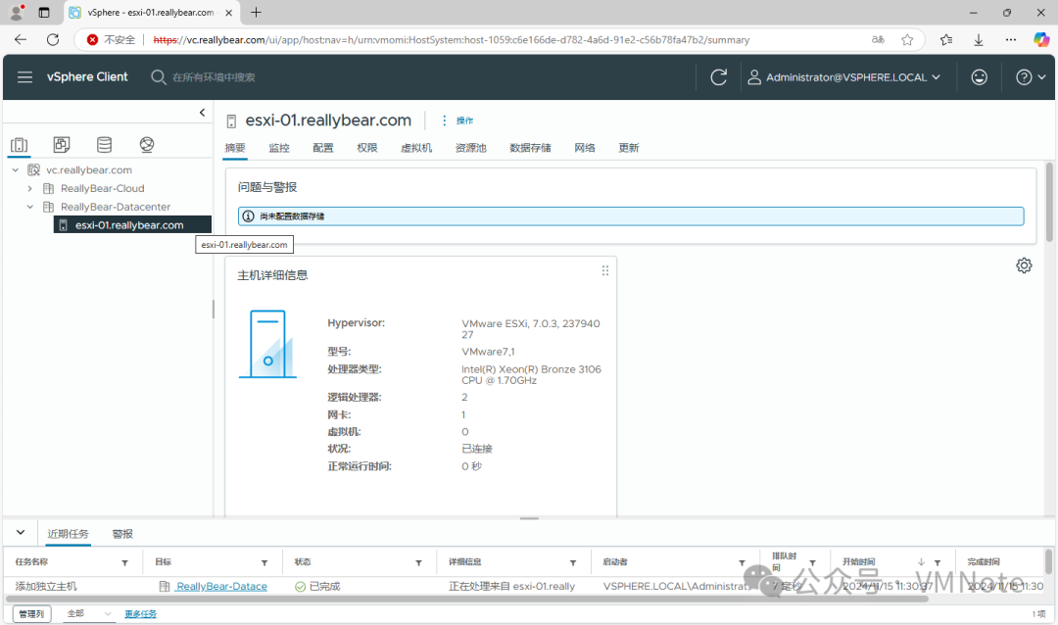The width and height of the screenshot is (1058, 625).
Task: Filter the 启动者 column
Action: (x=742, y=563)
